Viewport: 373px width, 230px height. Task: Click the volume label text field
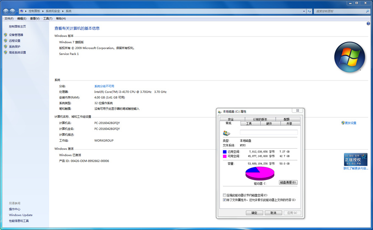[269, 132]
